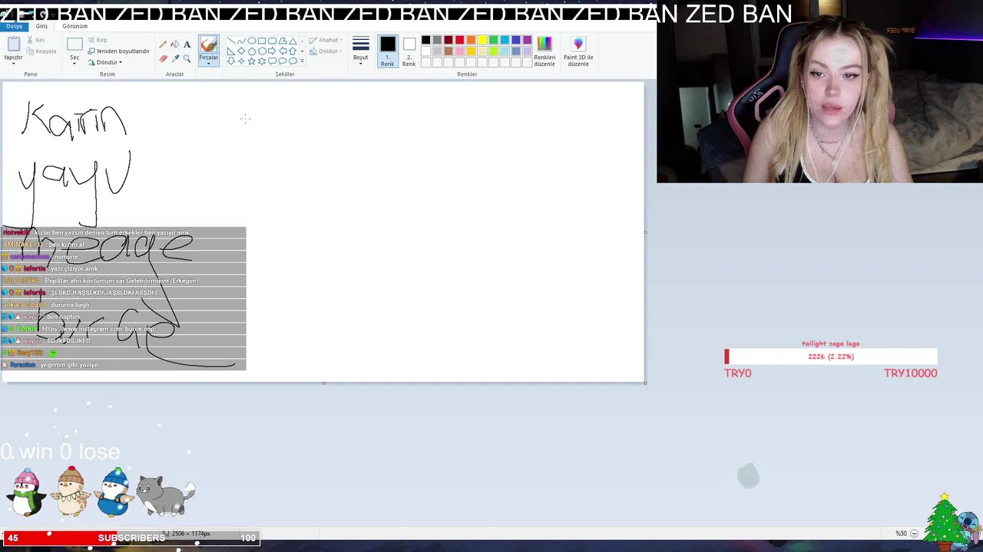Select the hexagon shape
Image resolution: width=983 pixels, height=552 pixels.
click(x=262, y=51)
